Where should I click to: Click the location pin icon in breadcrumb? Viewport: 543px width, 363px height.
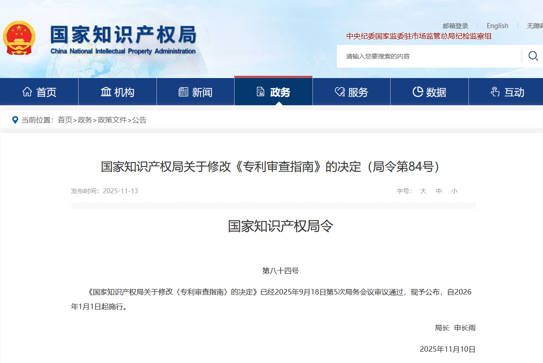point(15,120)
